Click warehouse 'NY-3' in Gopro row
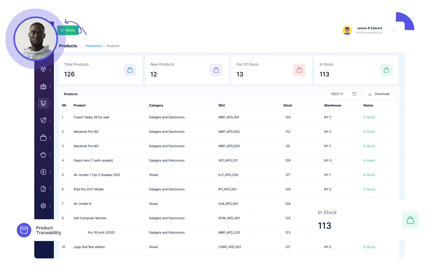 [x=328, y=161]
